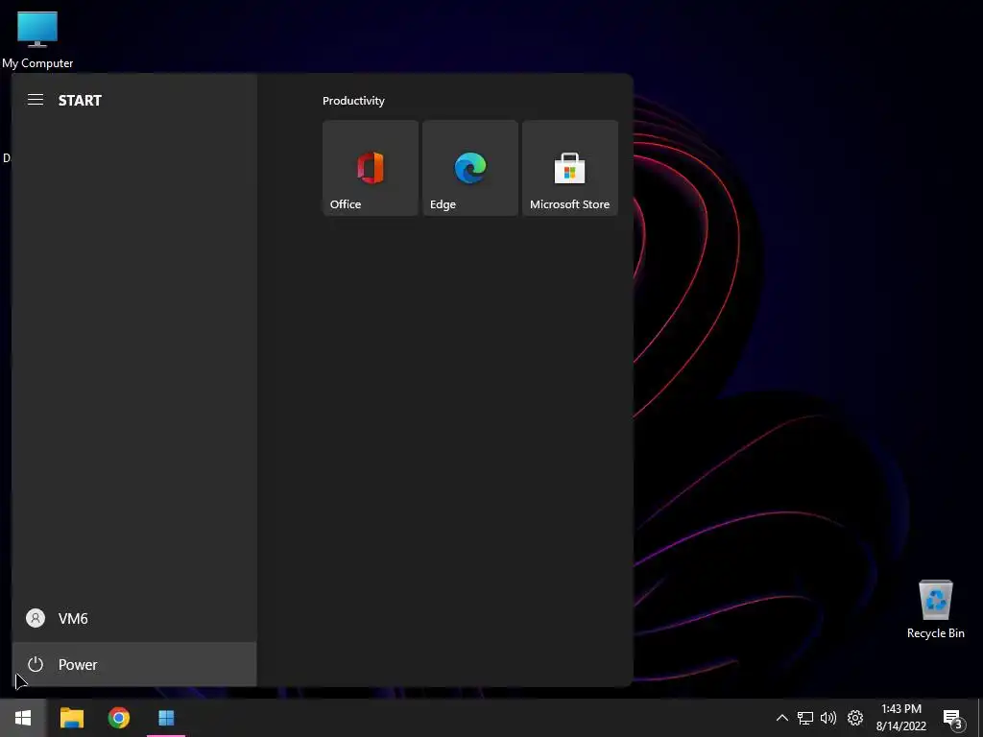Open File Explorer from the taskbar

point(71,718)
